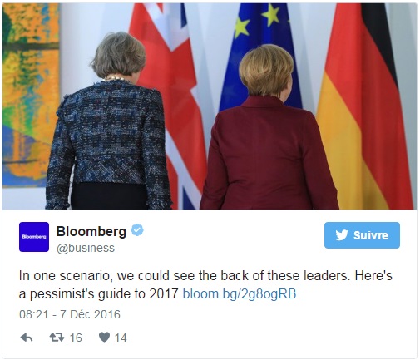Click the tweet text about a pessimist's guide

pos(205,284)
